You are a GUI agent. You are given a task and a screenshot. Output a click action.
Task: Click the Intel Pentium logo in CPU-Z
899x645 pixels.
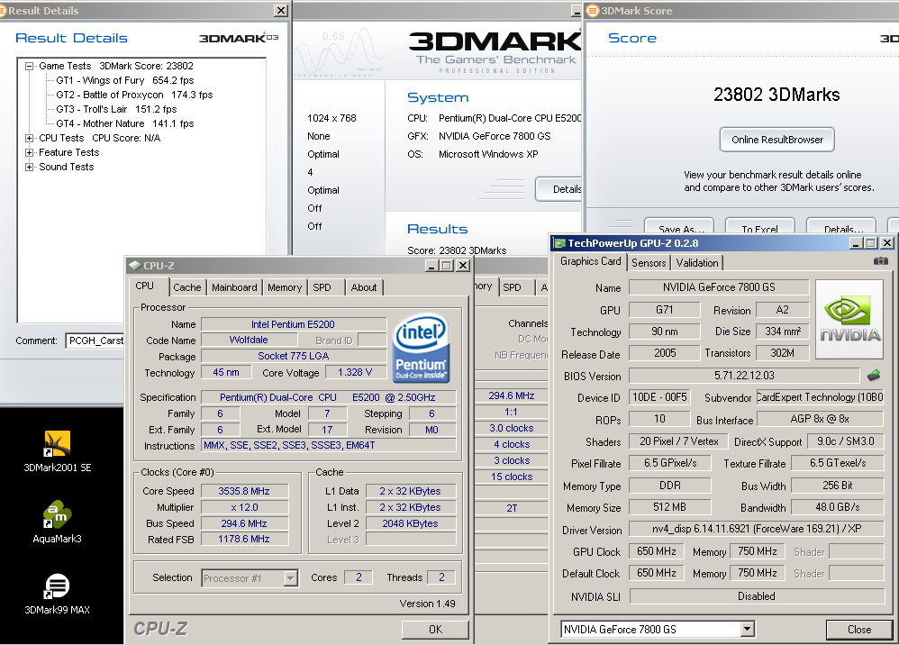[x=422, y=348]
